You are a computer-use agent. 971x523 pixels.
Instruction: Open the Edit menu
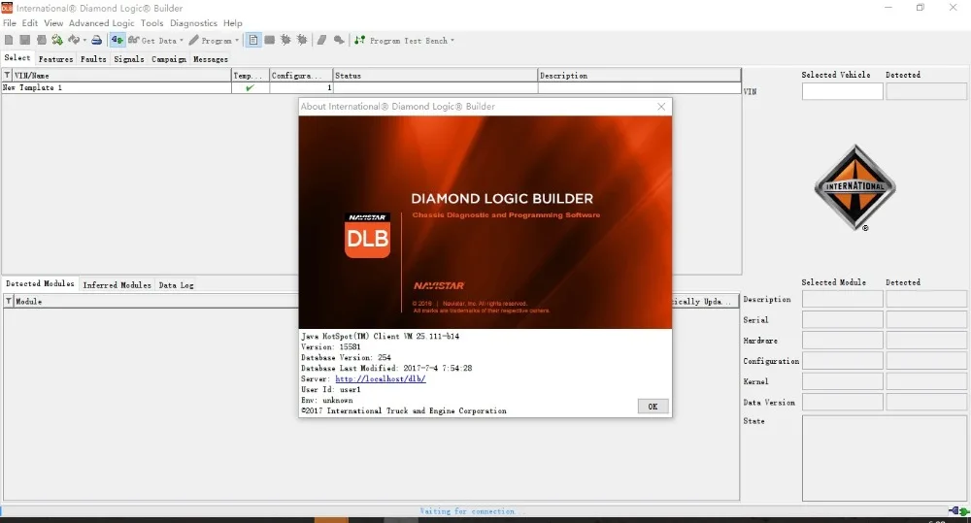tap(30, 23)
